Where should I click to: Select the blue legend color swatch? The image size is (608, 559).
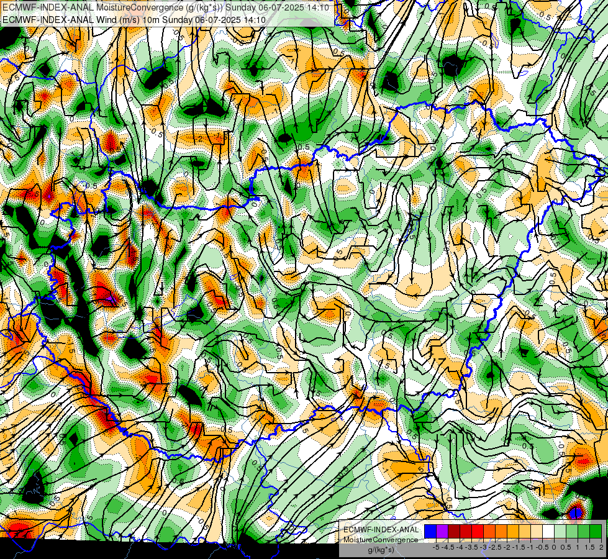pyautogui.click(x=430, y=531)
